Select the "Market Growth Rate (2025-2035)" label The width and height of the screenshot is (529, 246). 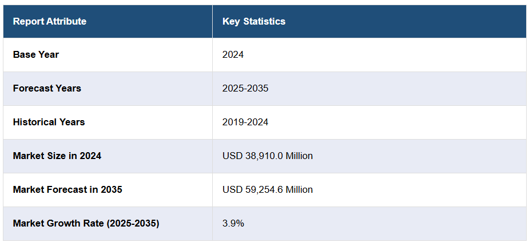pyautogui.click(x=86, y=223)
